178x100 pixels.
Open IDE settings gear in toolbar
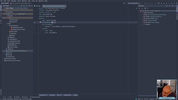click(177, 3)
